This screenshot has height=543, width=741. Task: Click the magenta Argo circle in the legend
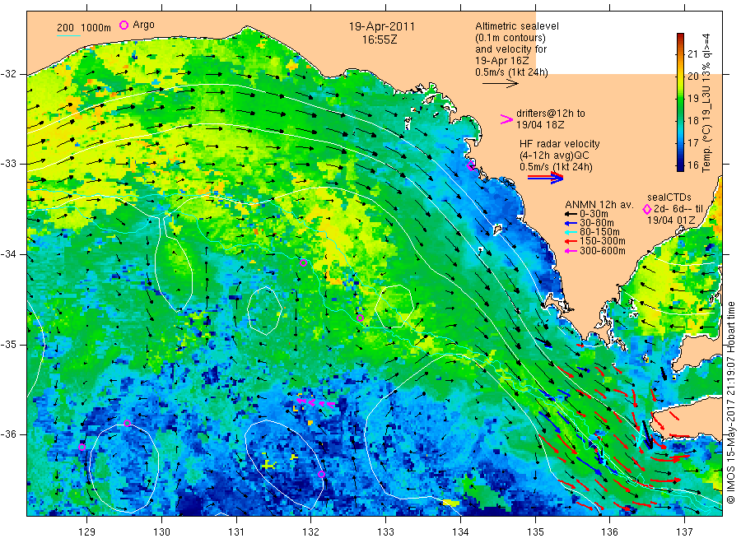coord(123,26)
